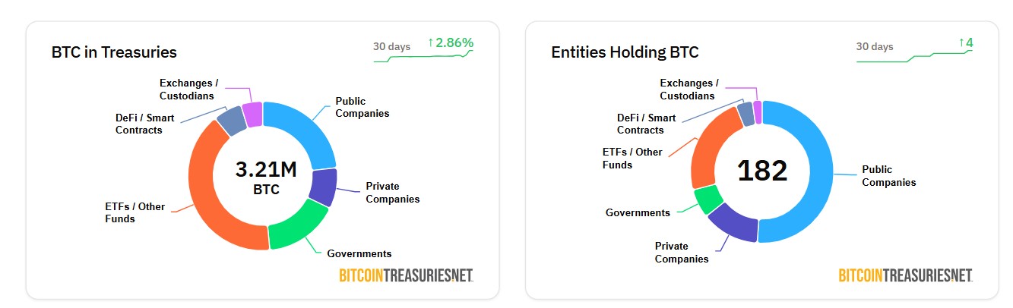Click the Entities Holding BTC card title
The image size is (1013, 308).
625,52
